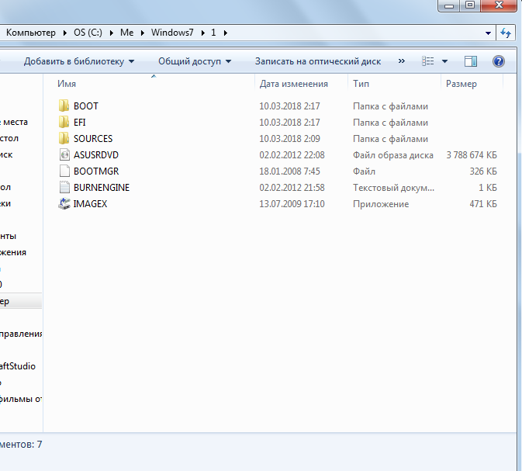Click date '18.01.2008 7:45' of BOOTMGR
The image size is (522, 471).
click(289, 171)
